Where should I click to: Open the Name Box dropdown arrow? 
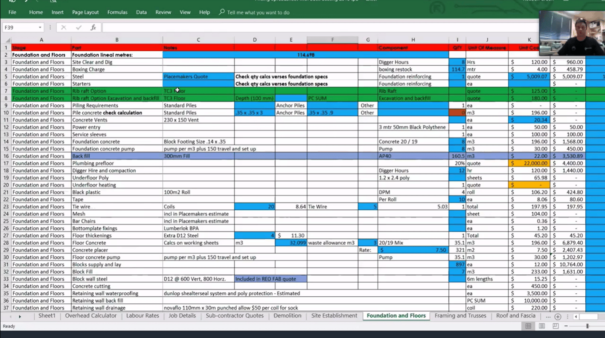[40, 28]
